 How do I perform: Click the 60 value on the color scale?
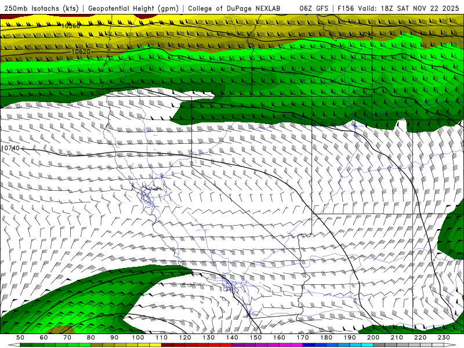click(x=43, y=338)
